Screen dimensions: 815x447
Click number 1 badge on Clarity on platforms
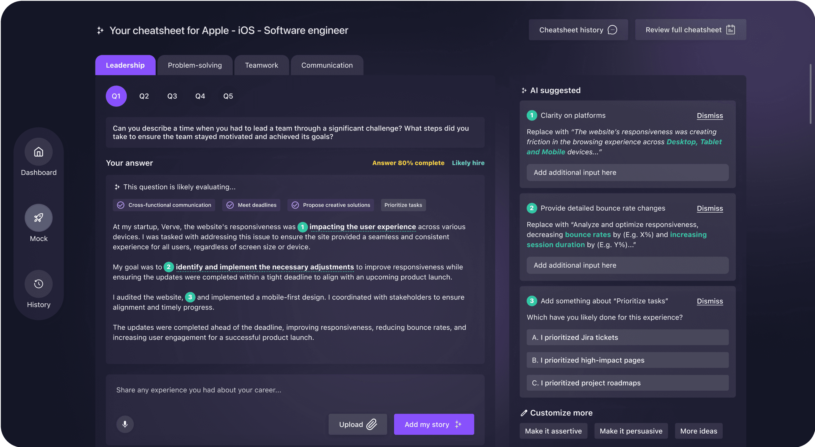click(531, 116)
